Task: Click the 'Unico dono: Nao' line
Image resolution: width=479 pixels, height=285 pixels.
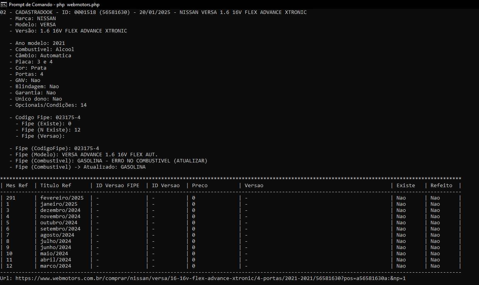Action: 36,99
